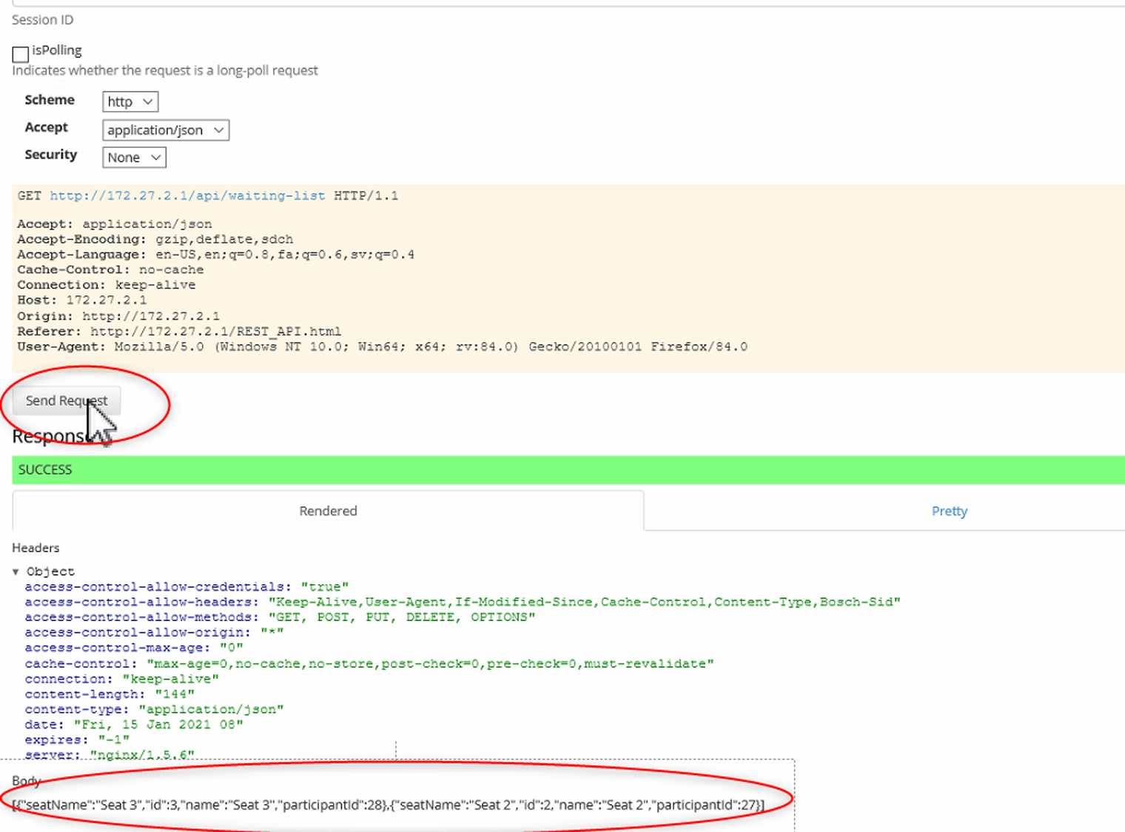Click the User-Agent line in request preview
This screenshot has width=1125, height=832.
tap(382, 346)
